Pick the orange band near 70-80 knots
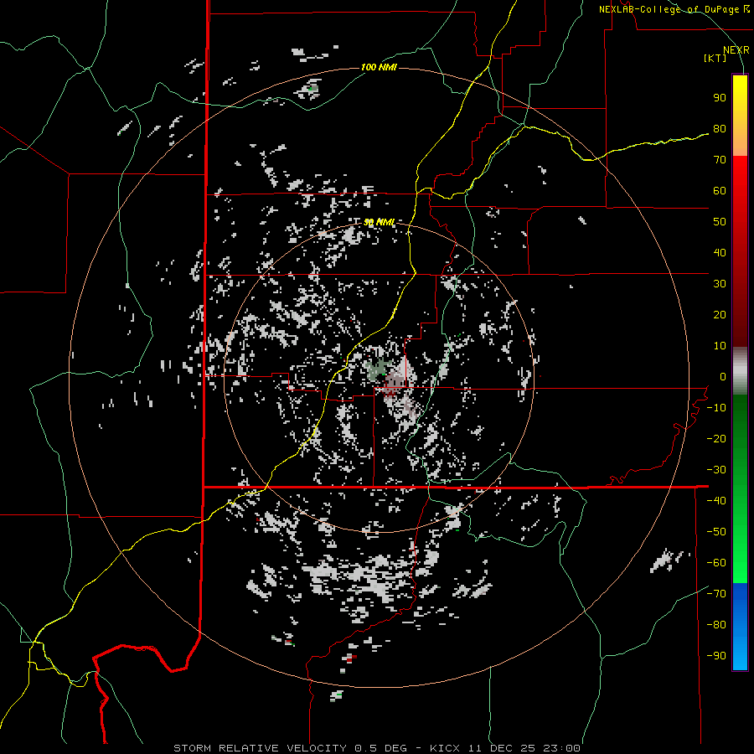This screenshot has height=754, width=754. pyautogui.click(x=740, y=142)
